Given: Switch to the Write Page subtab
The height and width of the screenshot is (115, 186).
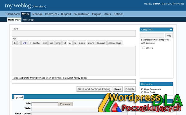Looking at the screenshot, I should (x=29, y=20).
